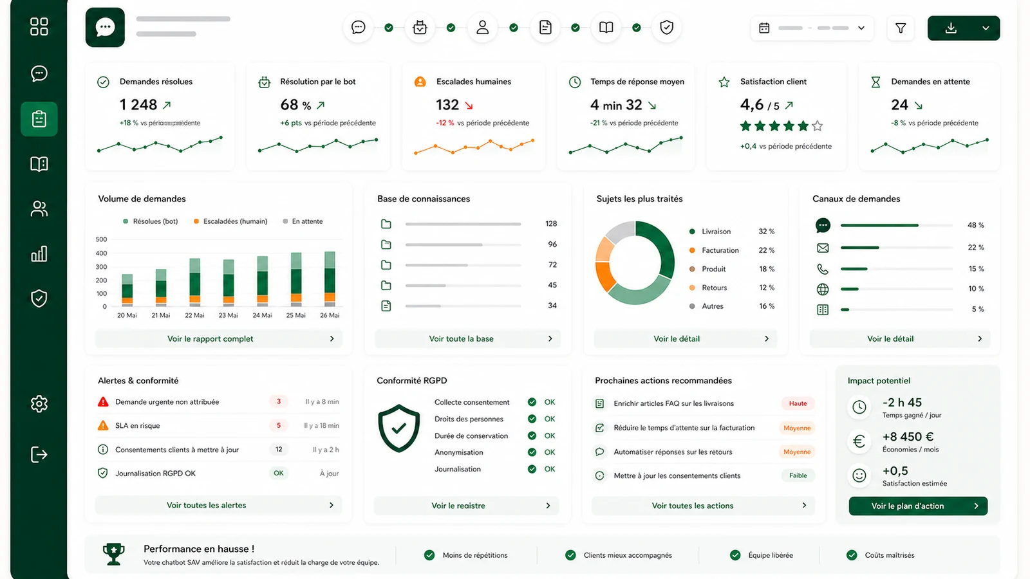Open Voir le registre link

[x=466, y=506]
